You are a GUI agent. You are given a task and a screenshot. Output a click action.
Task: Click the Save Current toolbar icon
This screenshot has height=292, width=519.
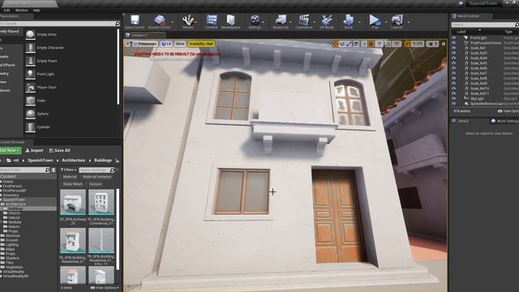coord(135,22)
